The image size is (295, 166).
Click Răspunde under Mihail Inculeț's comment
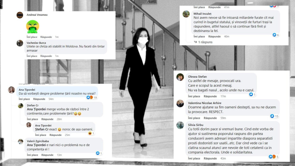[x=214, y=37]
